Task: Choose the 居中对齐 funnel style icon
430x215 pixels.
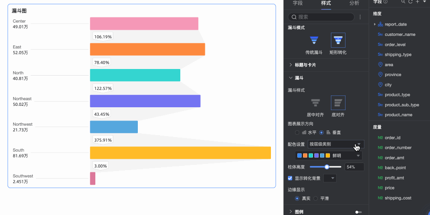Action: tap(315, 103)
